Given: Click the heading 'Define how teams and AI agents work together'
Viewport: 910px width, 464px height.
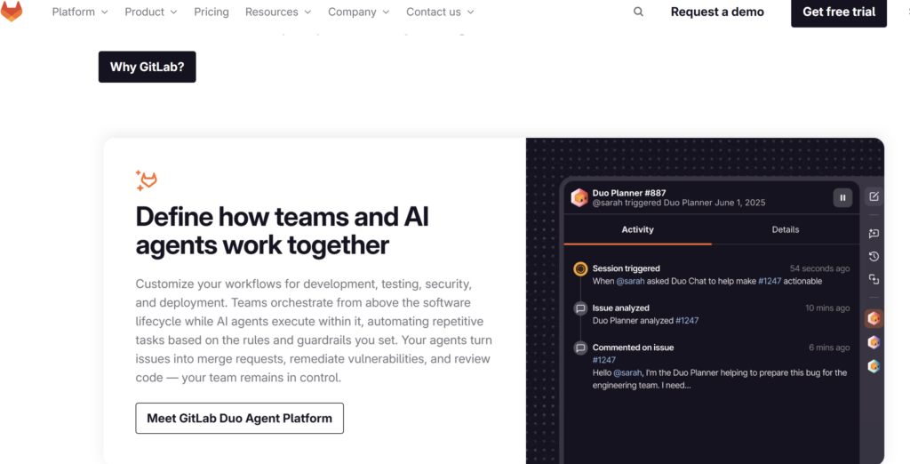Looking at the screenshot, I should click(x=282, y=230).
